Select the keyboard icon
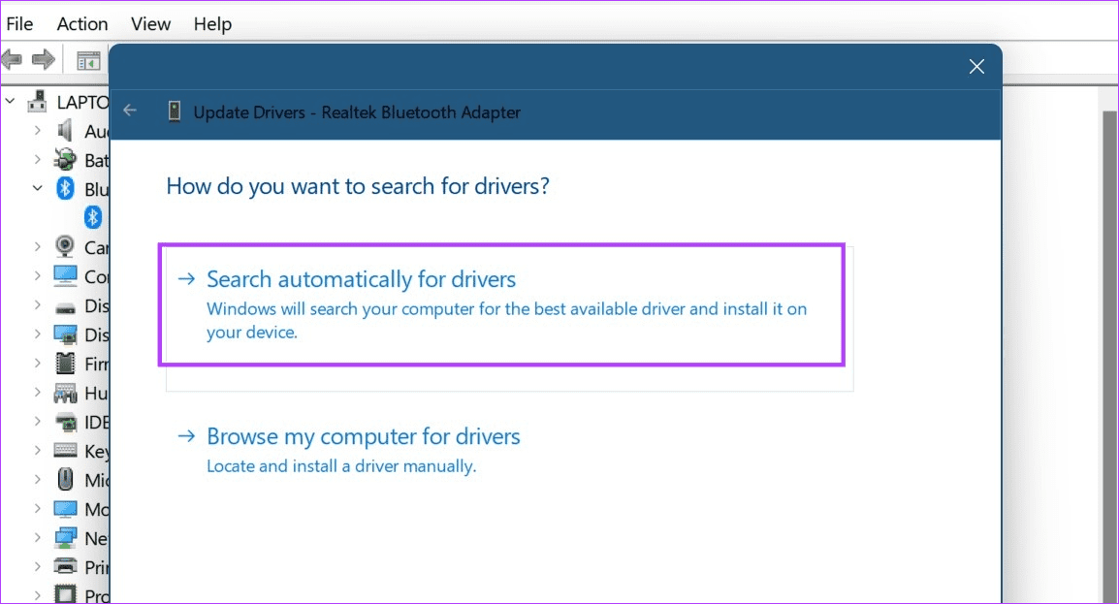Image resolution: width=1119 pixels, height=604 pixels. pyautogui.click(x=65, y=451)
